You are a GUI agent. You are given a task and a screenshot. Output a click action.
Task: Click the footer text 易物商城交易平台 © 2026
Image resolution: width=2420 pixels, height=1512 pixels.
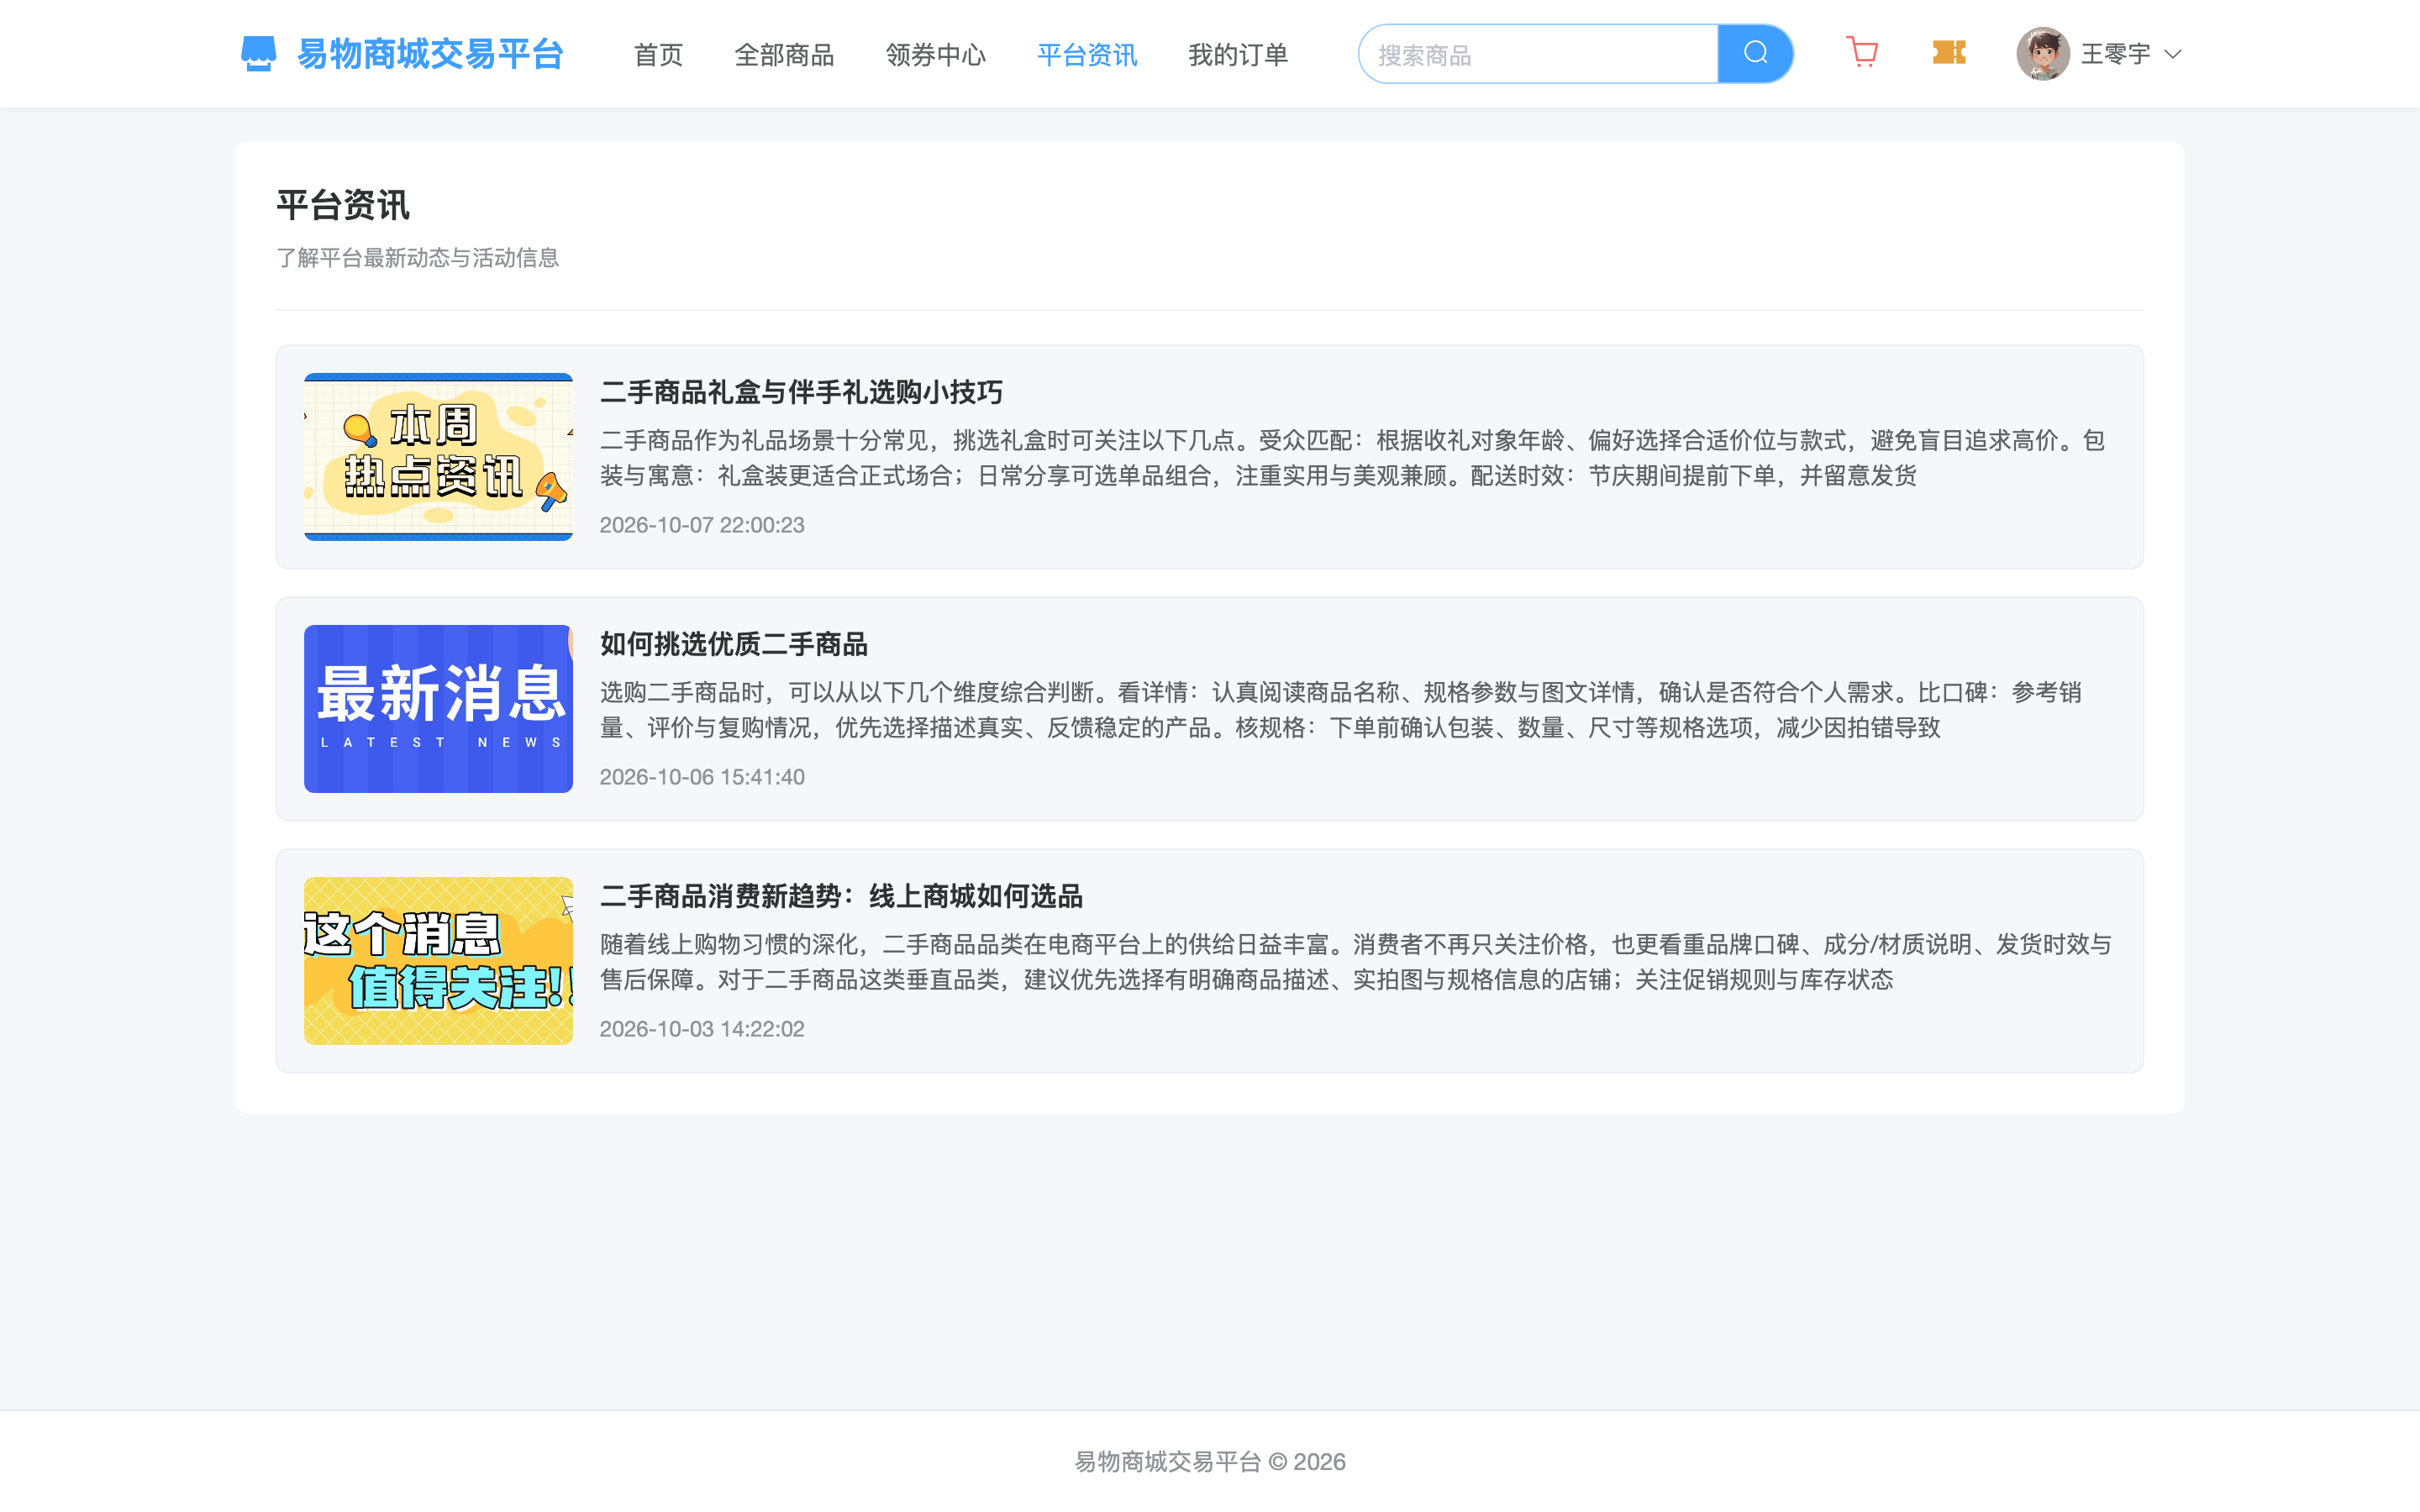click(x=1210, y=1462)
